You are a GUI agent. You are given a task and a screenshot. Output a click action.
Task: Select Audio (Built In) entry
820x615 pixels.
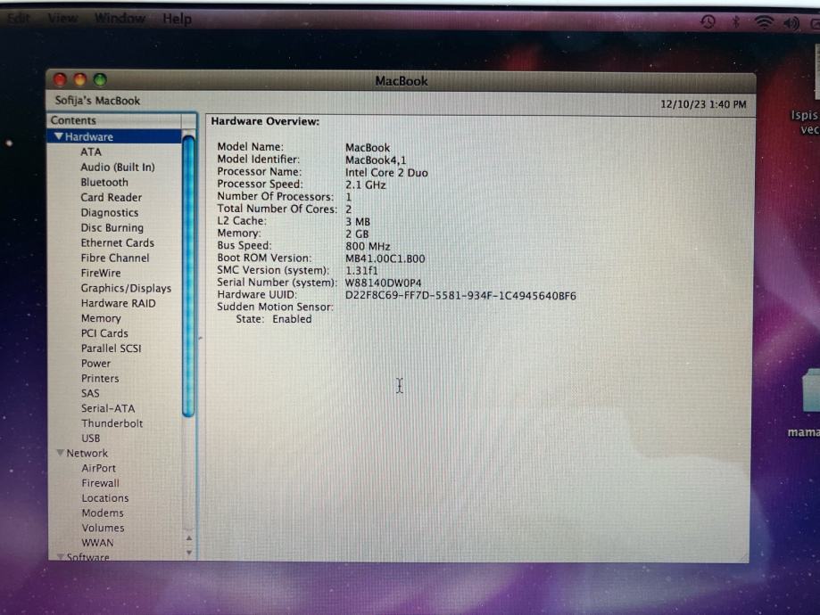(x=118, y=168)
